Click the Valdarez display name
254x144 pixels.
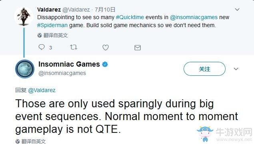point(49,10)
